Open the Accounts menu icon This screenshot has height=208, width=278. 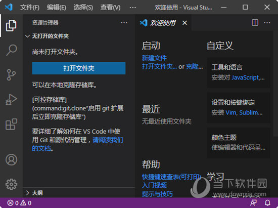11,160
